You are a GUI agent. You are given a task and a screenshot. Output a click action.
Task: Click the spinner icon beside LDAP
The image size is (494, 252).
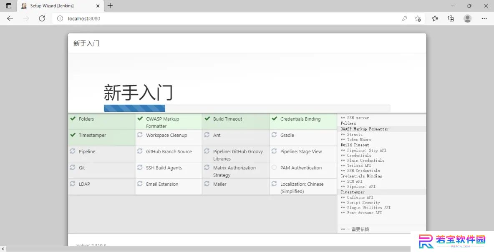pos(73,184)
